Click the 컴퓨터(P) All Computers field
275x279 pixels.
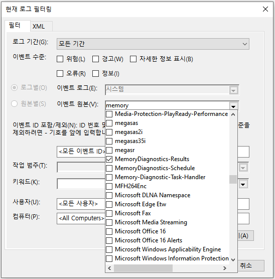[x=81, y=218]
